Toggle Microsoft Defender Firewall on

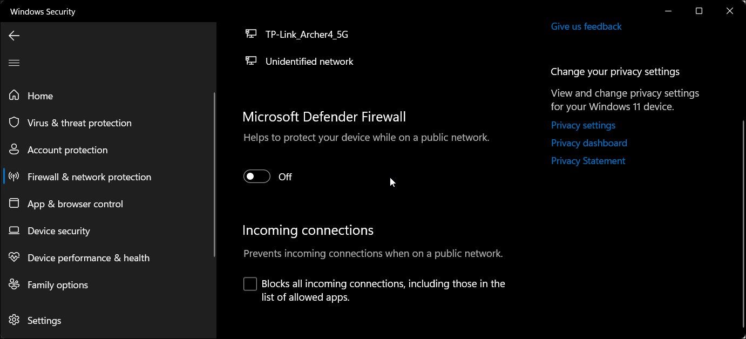(x=256, y=176)
